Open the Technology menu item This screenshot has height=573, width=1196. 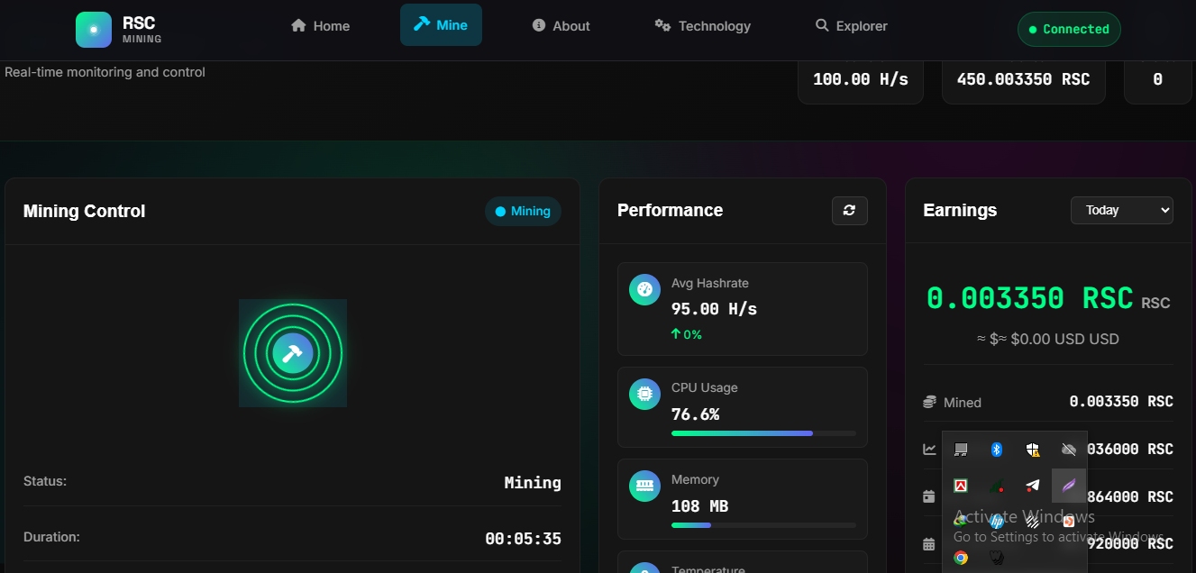click(702, 26)
